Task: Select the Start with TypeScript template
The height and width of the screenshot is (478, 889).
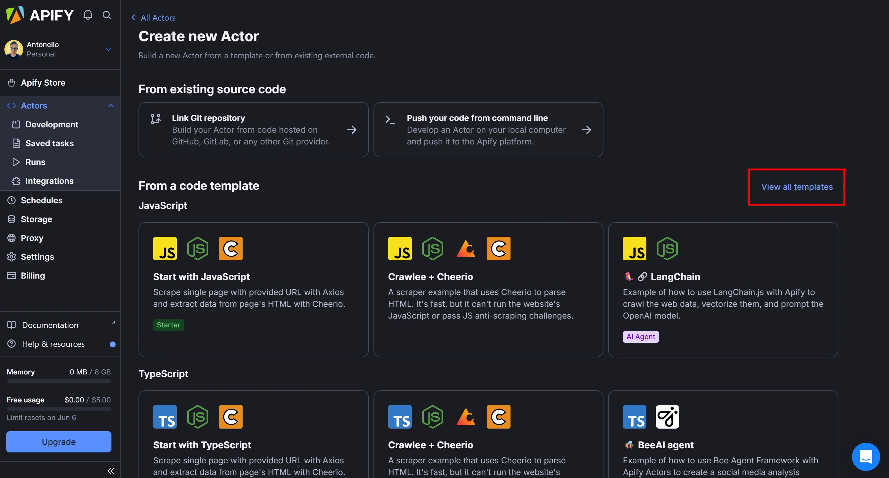Action: pos(253,434)
